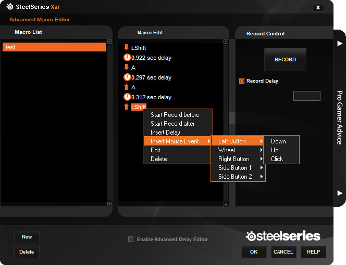Click the Record Delay value input box
The width and height of the screenshot is (346, 265).
click(x=307, y=96)
